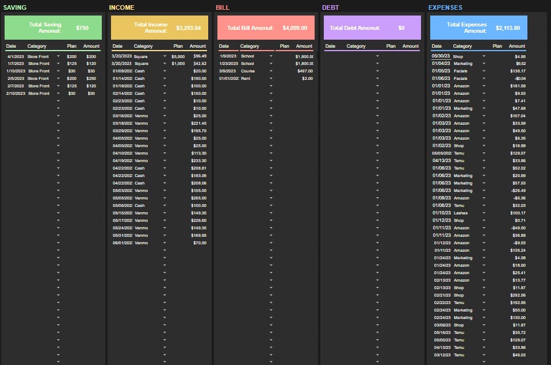Select the $5,500 plan cell in Income

coord(178,56)
